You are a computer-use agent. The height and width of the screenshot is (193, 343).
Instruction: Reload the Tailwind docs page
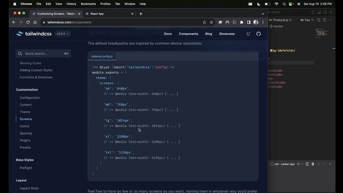[28, 23]
